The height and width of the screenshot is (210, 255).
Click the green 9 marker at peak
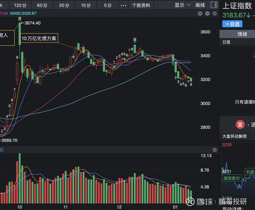[20, 18]
